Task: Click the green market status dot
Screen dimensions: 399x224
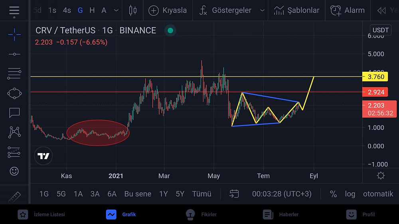Action: pos(170,31)
